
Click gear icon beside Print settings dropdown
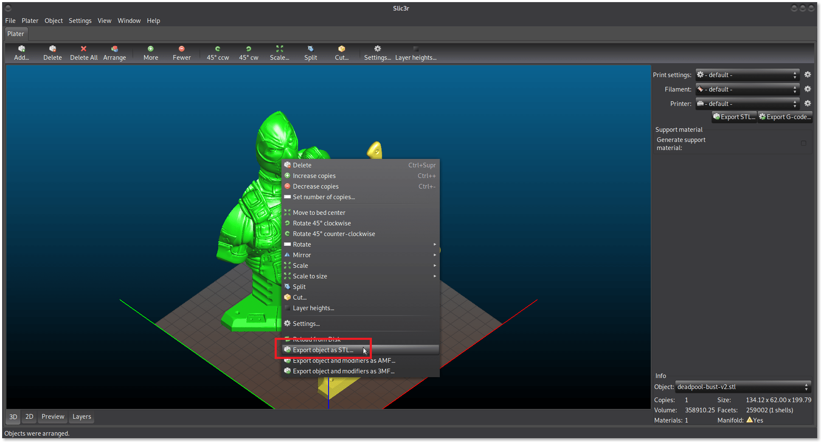pyautogui.click(x=807, y=75)
